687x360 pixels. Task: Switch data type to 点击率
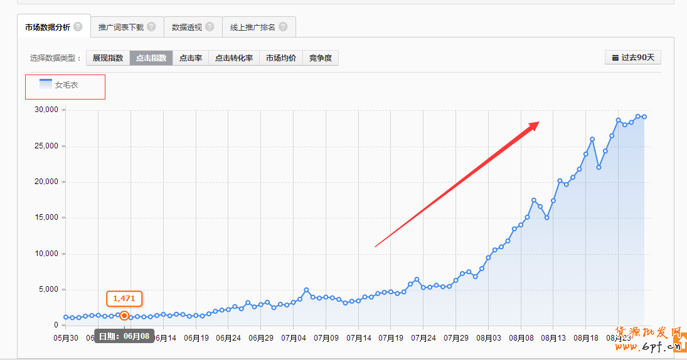tap(191, 58)
